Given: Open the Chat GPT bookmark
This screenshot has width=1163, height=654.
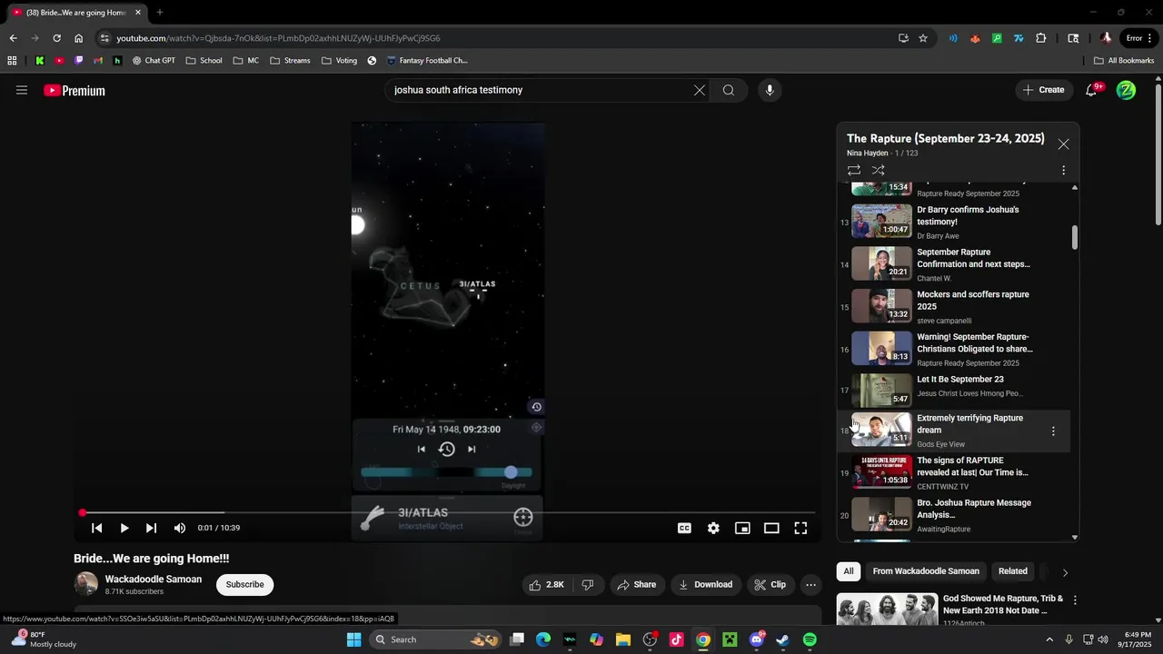Looking at the screenshot, I should pos(154,61).
